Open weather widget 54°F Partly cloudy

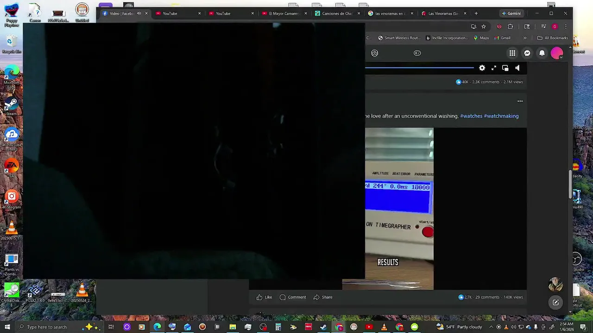(460, 327)
